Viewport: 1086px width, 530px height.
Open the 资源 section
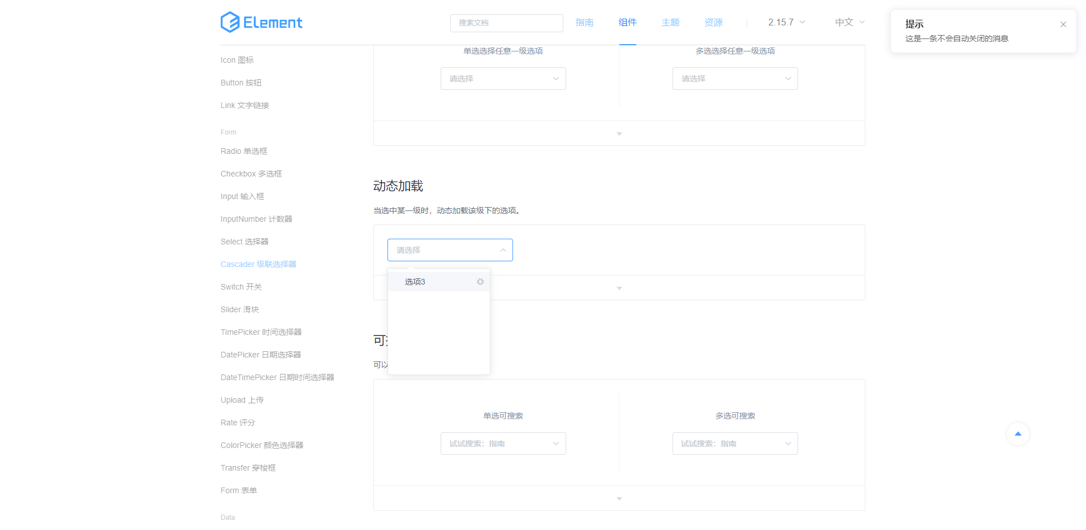pyautogui.click(x=713, y=22)
